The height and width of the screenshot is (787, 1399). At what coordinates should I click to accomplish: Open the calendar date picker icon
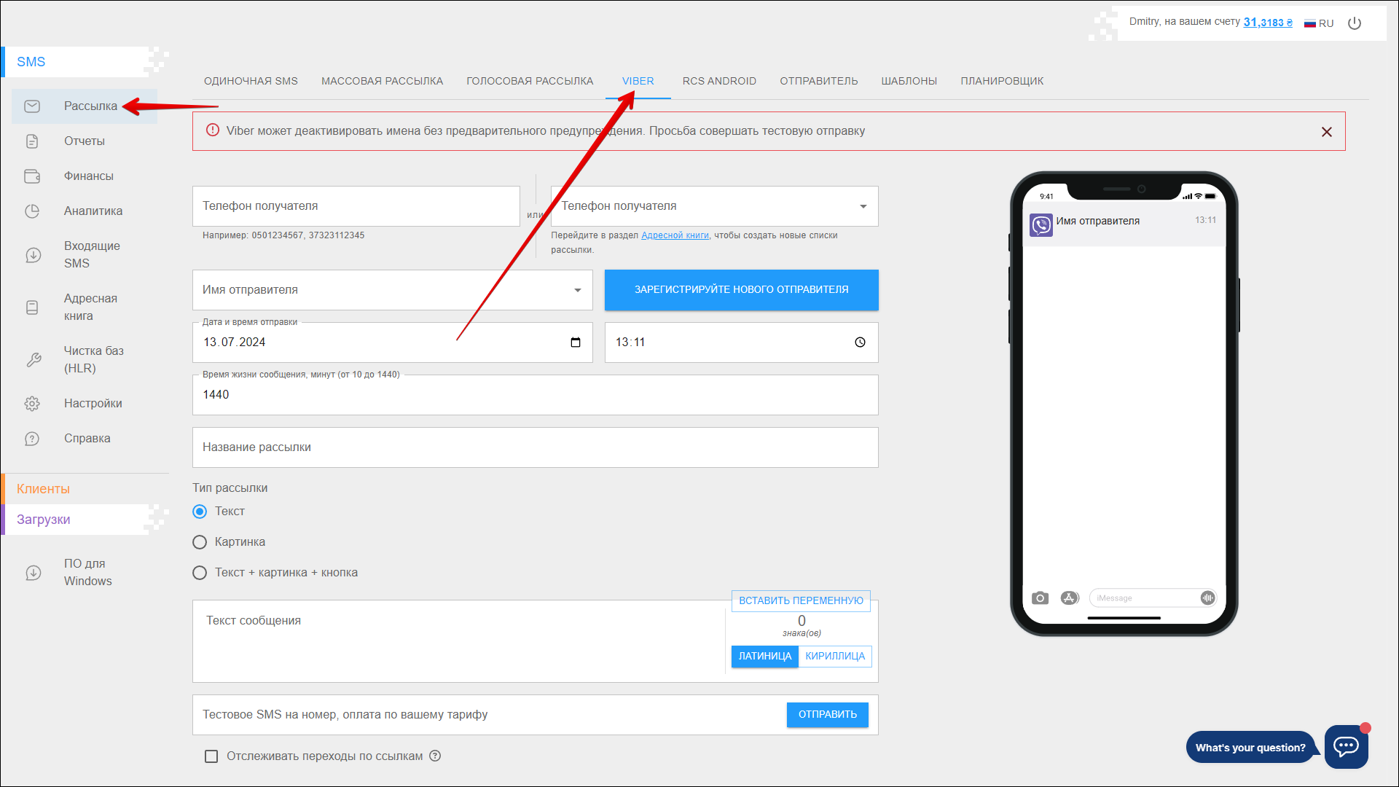[x=576, y=342]
